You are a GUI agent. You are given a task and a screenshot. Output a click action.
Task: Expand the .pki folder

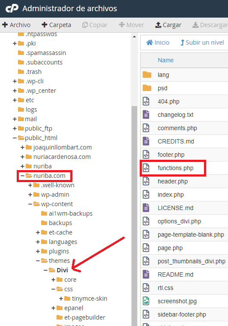coord(15,43)
